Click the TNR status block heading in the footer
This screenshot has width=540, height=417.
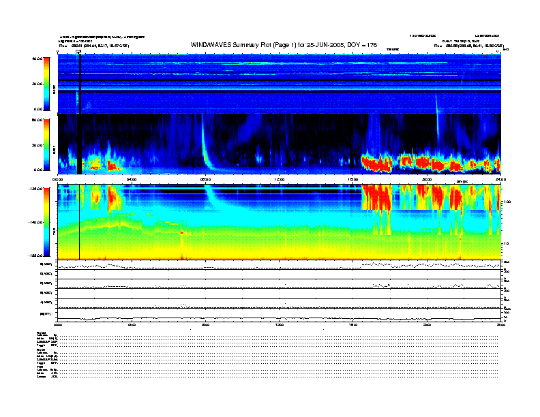40,367
